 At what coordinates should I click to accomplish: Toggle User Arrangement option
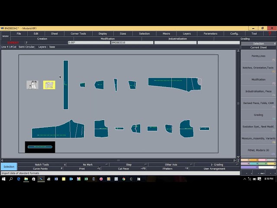pyautogui.click(x=214, y=169)
